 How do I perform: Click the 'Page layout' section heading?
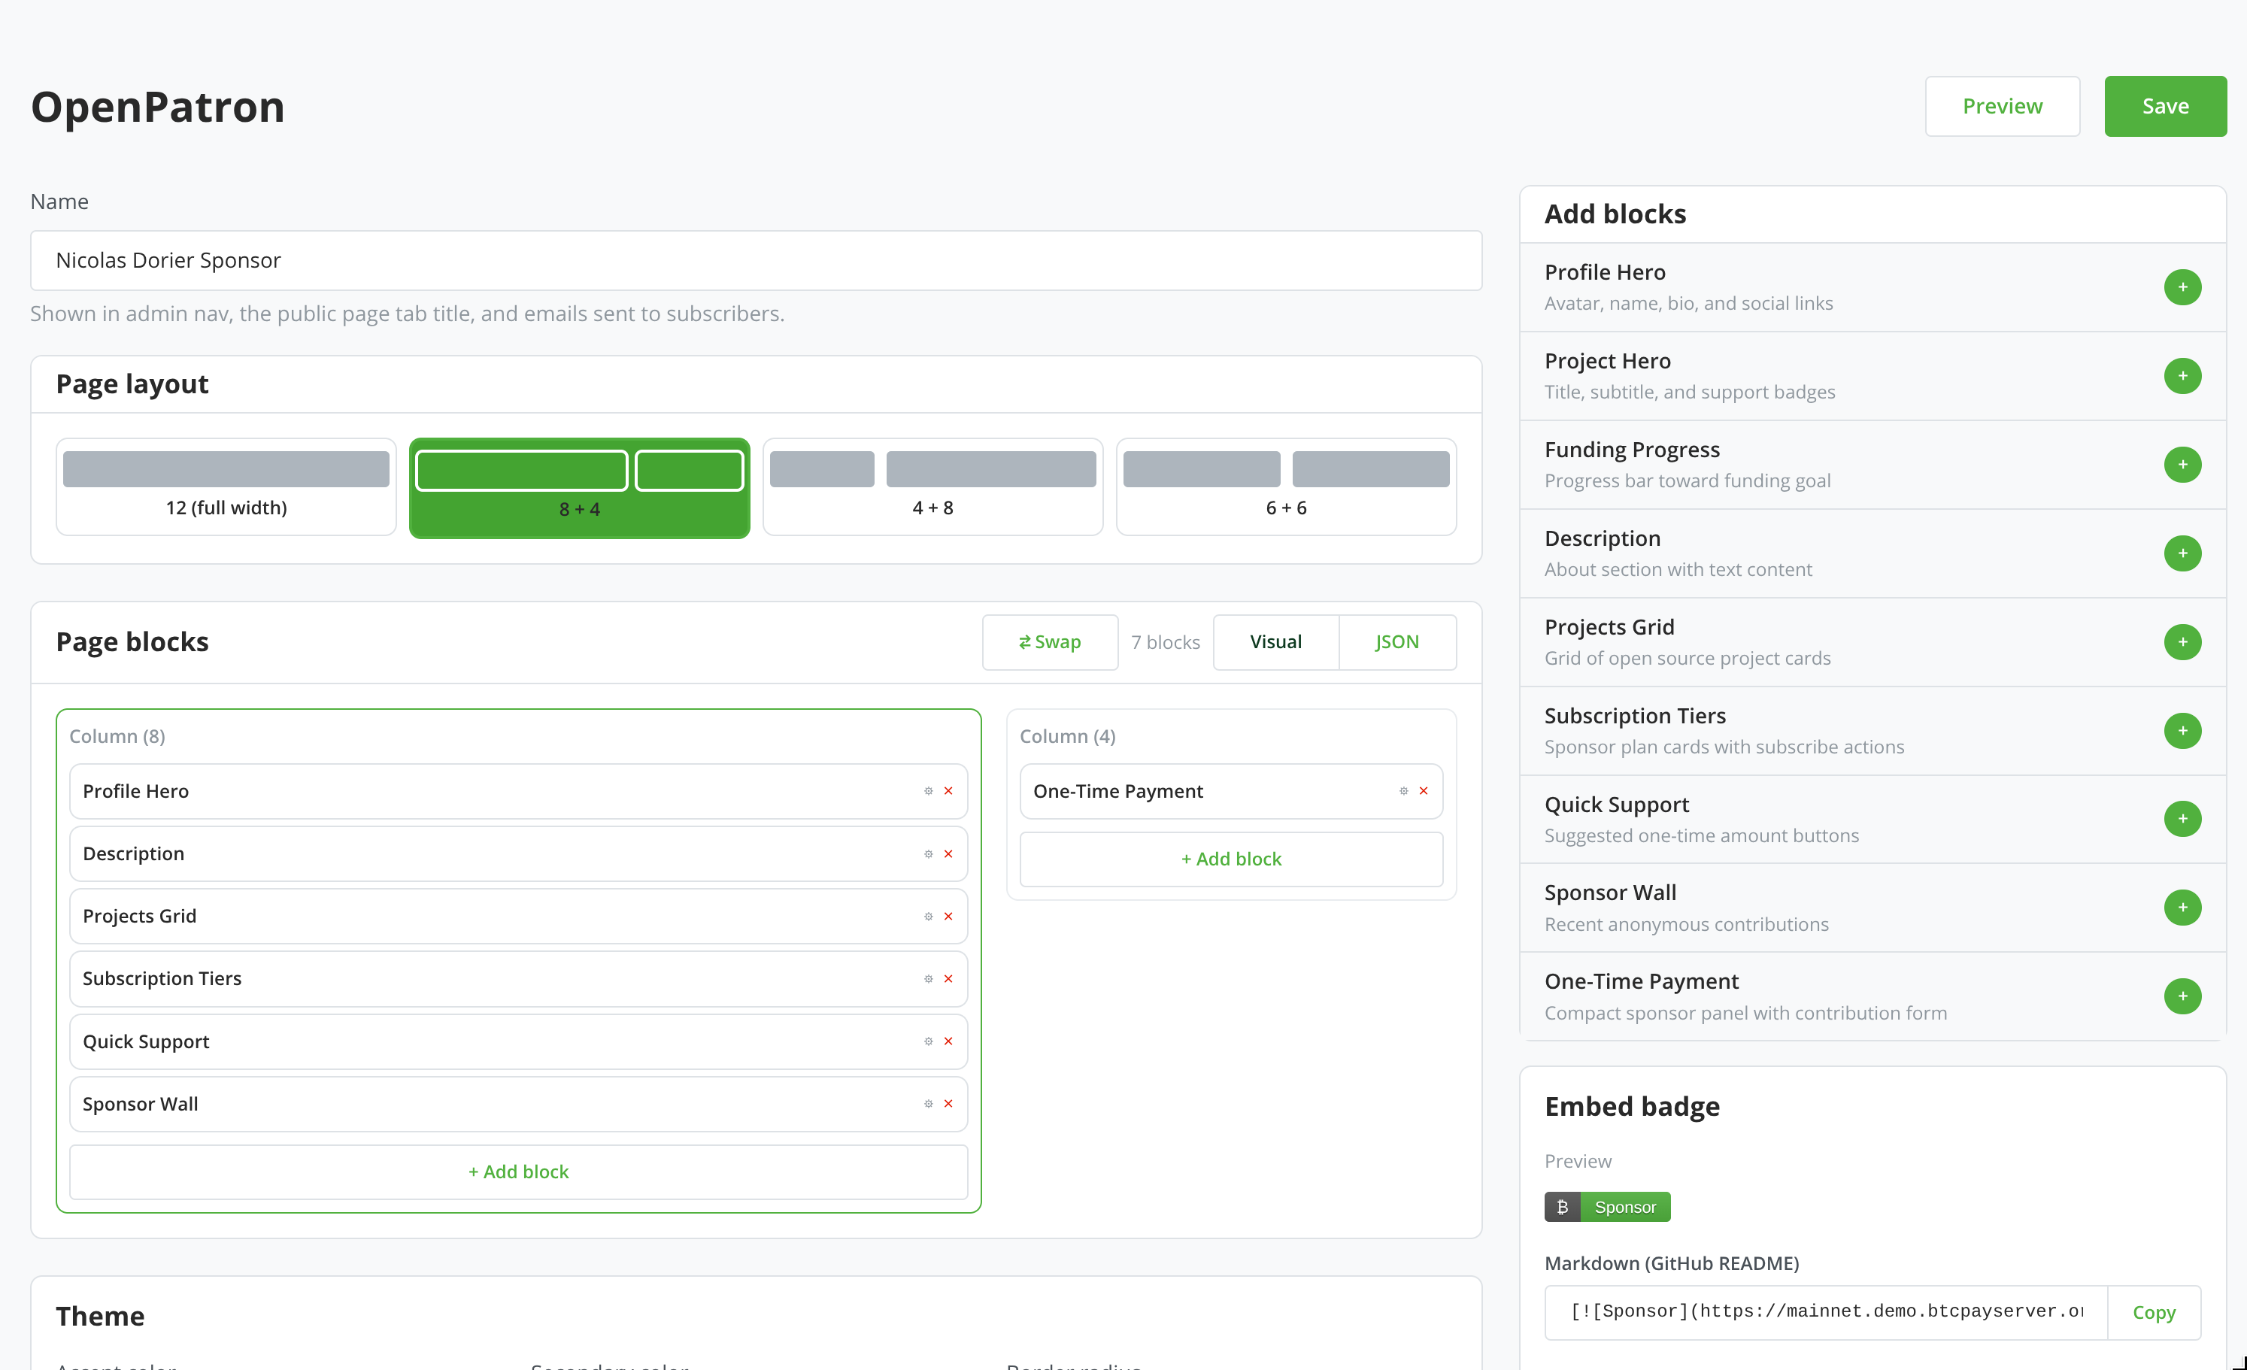[132, 384]
